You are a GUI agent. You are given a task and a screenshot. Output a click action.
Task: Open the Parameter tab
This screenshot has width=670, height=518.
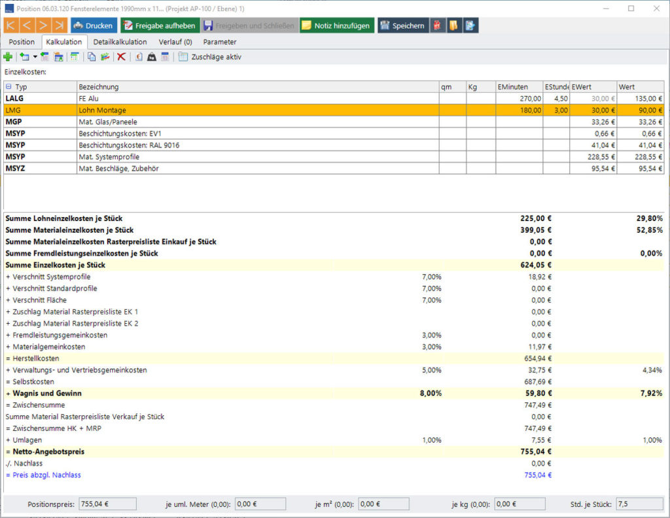click(220, 42)
